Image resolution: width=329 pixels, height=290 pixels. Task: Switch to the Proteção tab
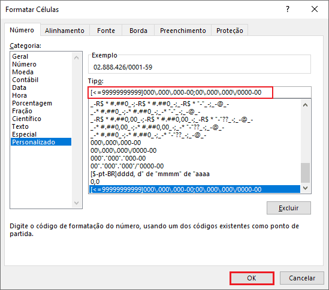point(230,31)
